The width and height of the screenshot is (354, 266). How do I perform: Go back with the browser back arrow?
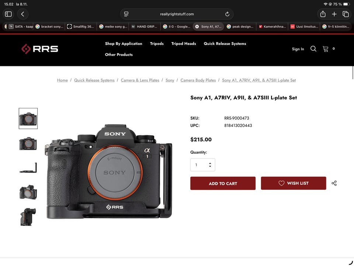click(x=22, y=14)
